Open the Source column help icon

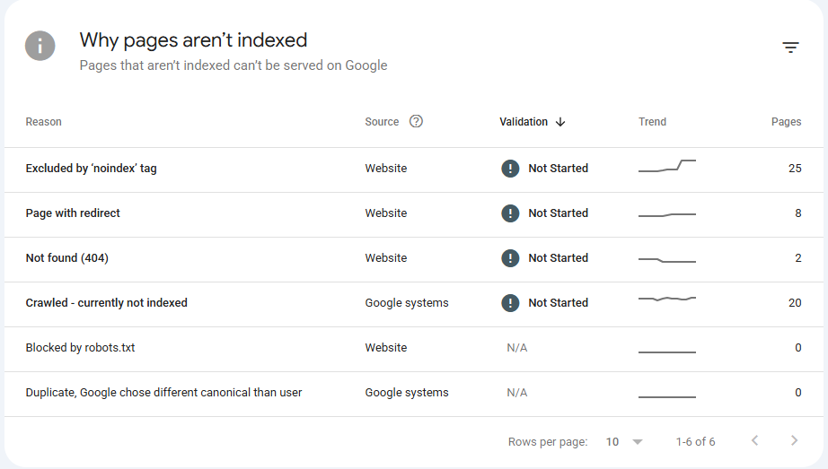pyautogui.click(x=416, y=121)
